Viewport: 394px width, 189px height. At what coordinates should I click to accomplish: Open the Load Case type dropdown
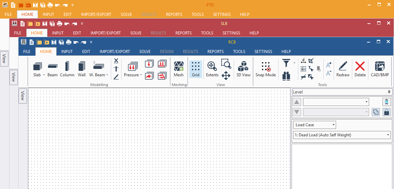pos(315,125)
